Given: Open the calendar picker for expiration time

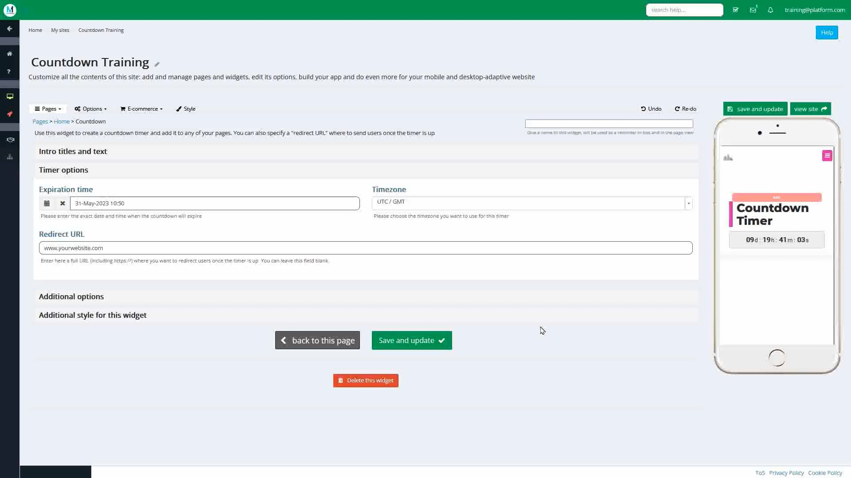Looking at the screenshot, I should click(x=47, y=204).
